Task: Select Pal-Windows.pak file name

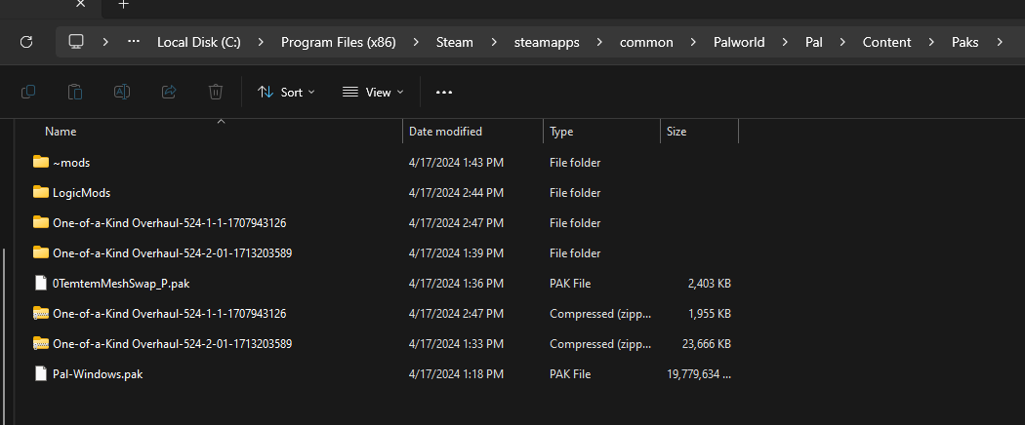Action: tap(98, 374)
